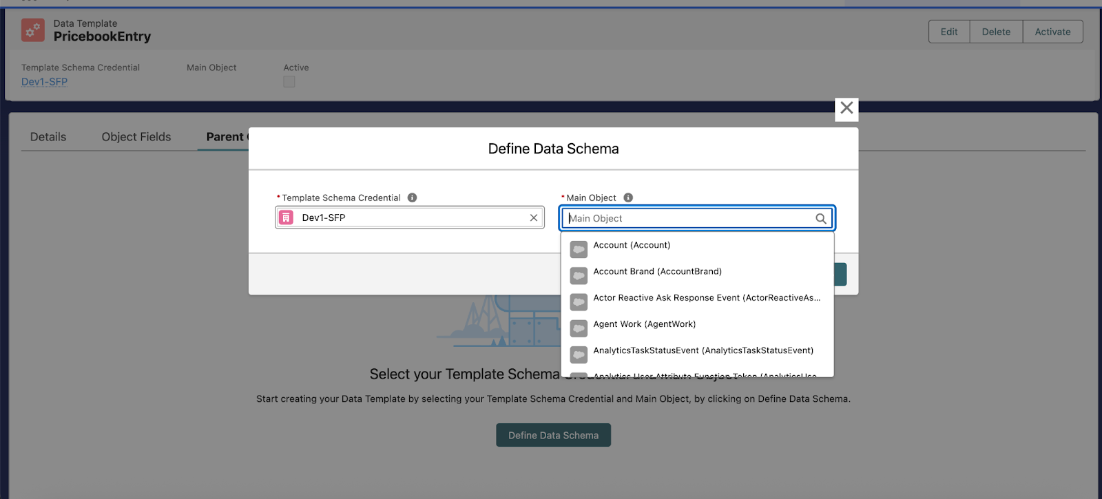Select Account (Account) from the list
This screenshot has width=1102, height=499.
[632, 246]
